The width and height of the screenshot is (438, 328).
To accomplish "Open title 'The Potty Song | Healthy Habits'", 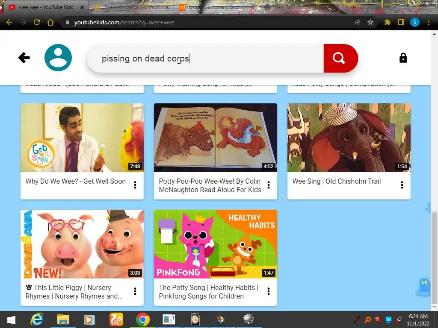I will tap(209, 292).
